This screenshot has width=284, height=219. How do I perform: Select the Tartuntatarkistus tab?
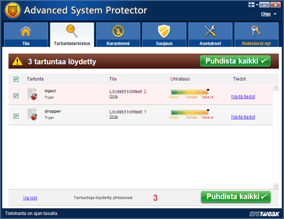72,35
